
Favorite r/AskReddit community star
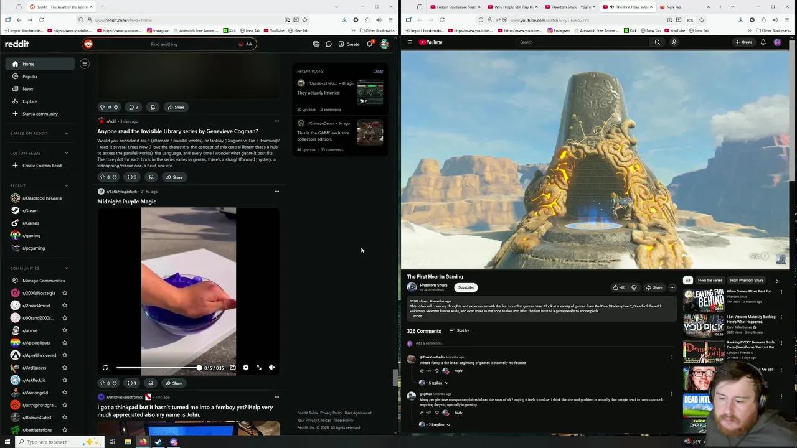tap(65, 380)
